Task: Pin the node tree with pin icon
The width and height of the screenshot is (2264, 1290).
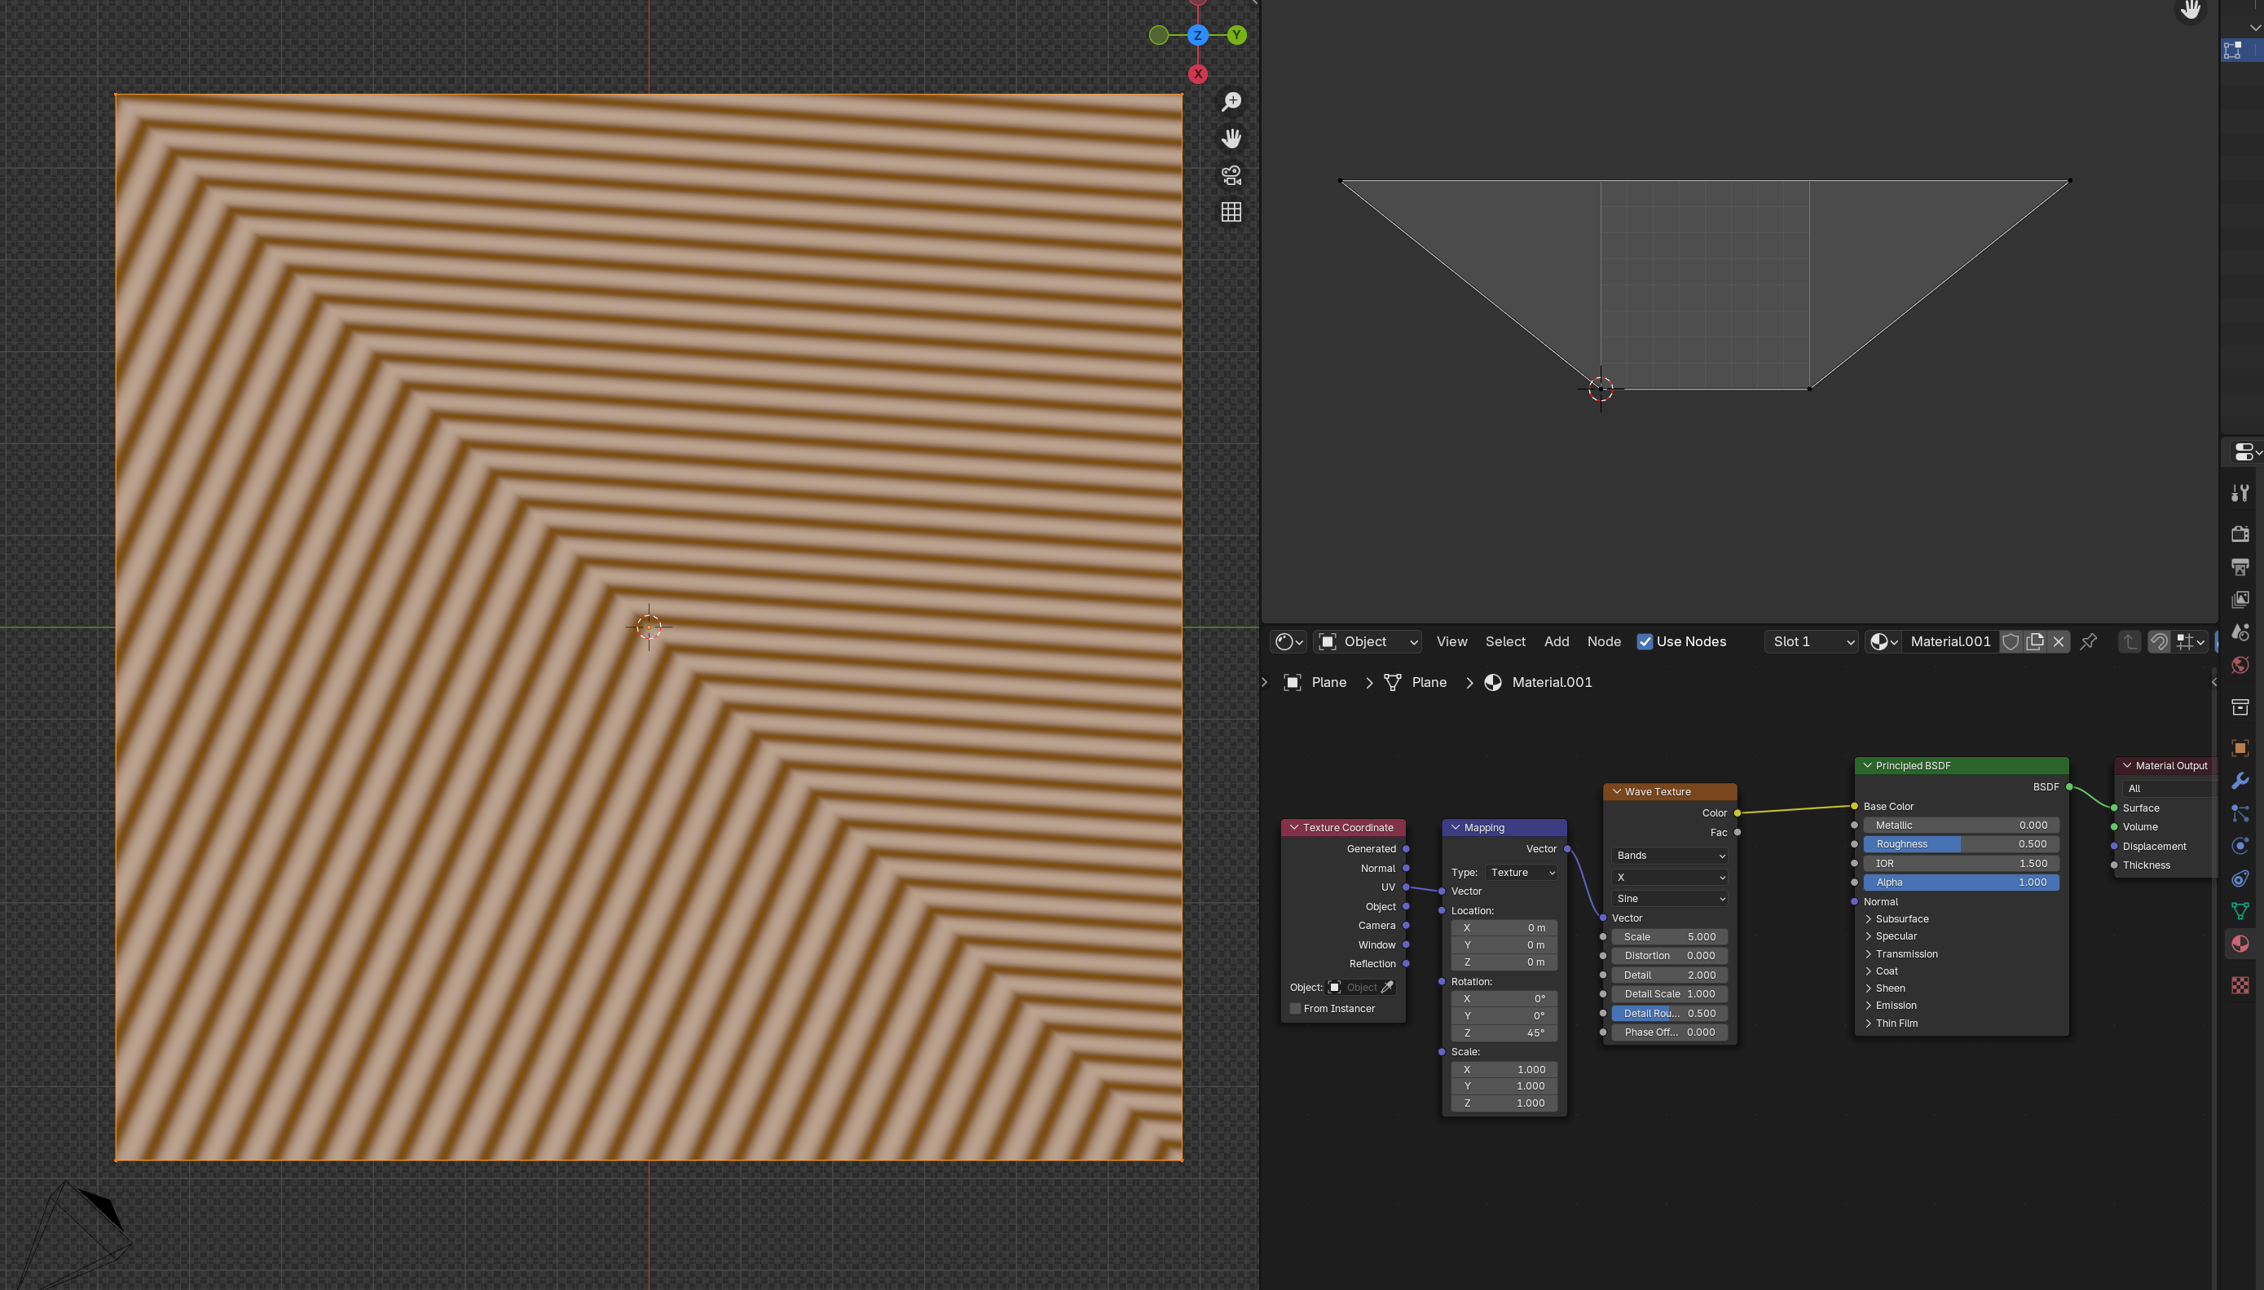Action: 2089,641
